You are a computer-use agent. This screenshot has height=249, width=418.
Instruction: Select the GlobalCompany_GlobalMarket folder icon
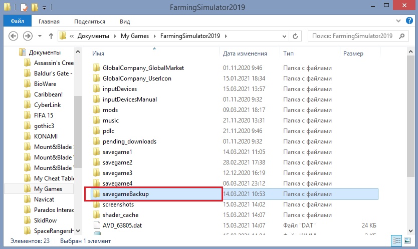[x=97, y=68]
